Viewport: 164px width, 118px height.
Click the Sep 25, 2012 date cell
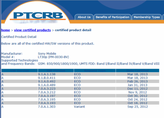[138, 107]
